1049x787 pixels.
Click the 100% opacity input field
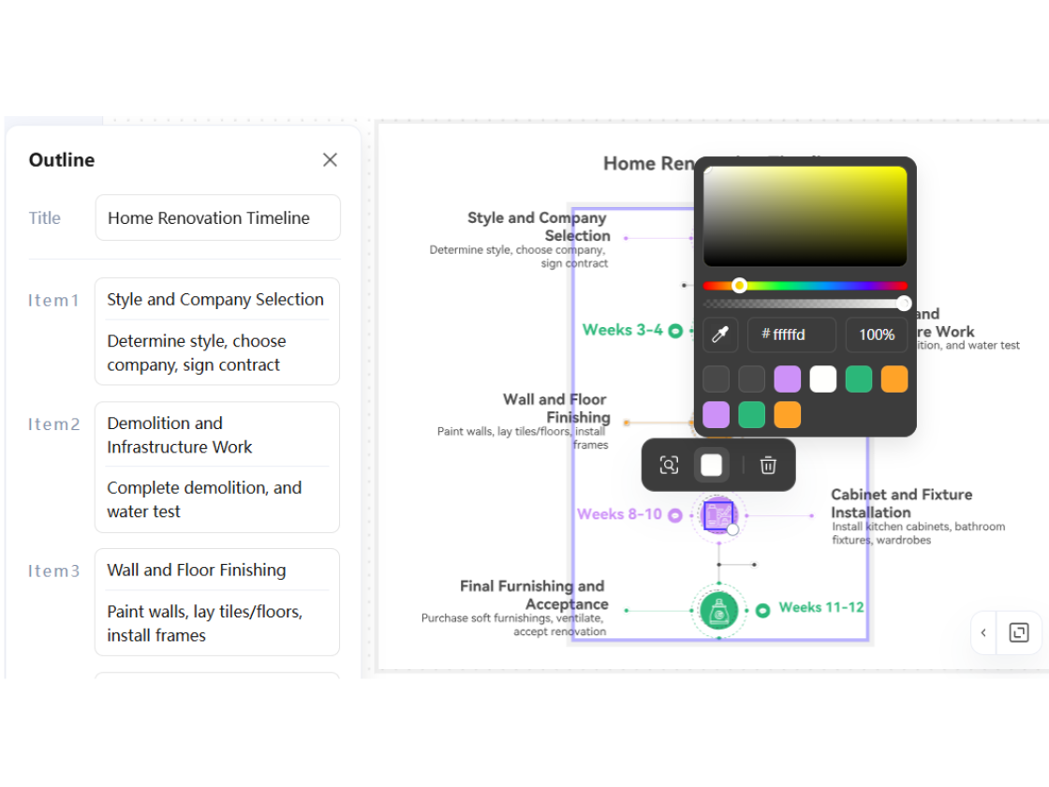[876, 334]
